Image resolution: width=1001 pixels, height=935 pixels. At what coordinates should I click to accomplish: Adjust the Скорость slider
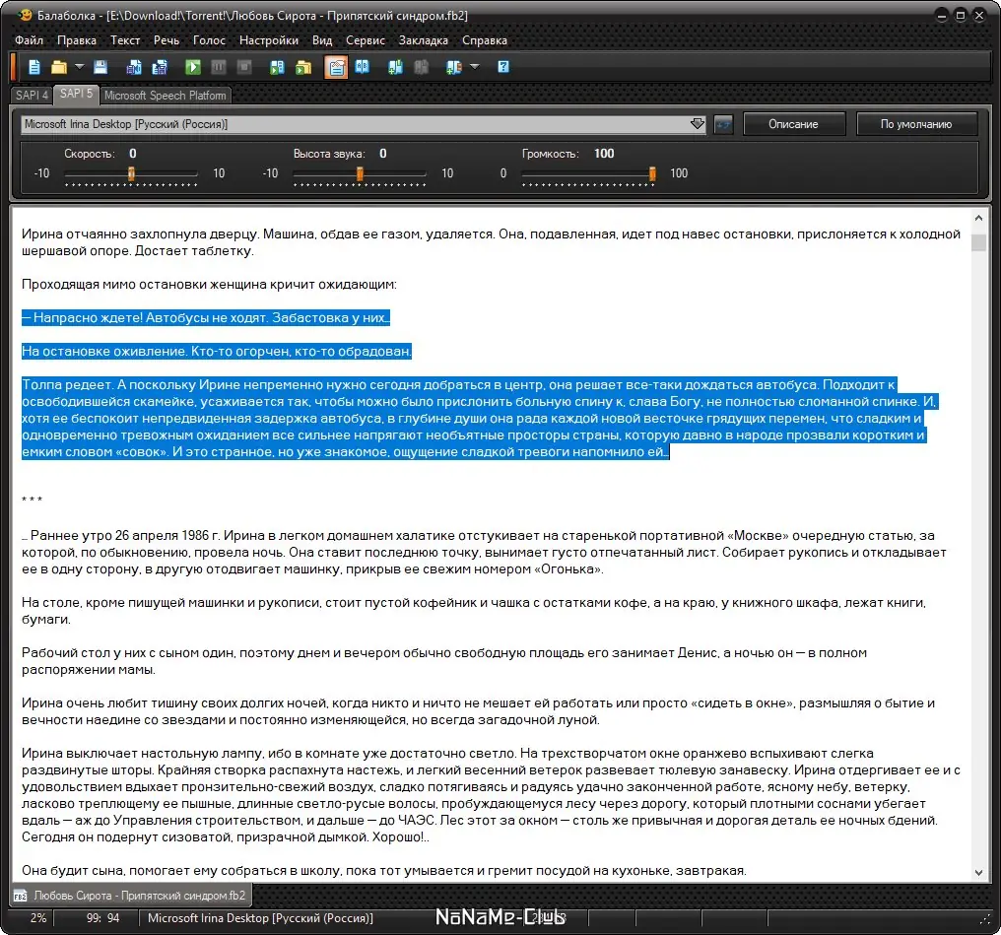(x=131, y=173)
